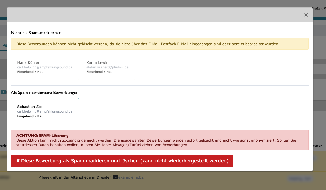Close the spam dialog with the X
Viewport: 326px width, 190px height.
(306, 15)
